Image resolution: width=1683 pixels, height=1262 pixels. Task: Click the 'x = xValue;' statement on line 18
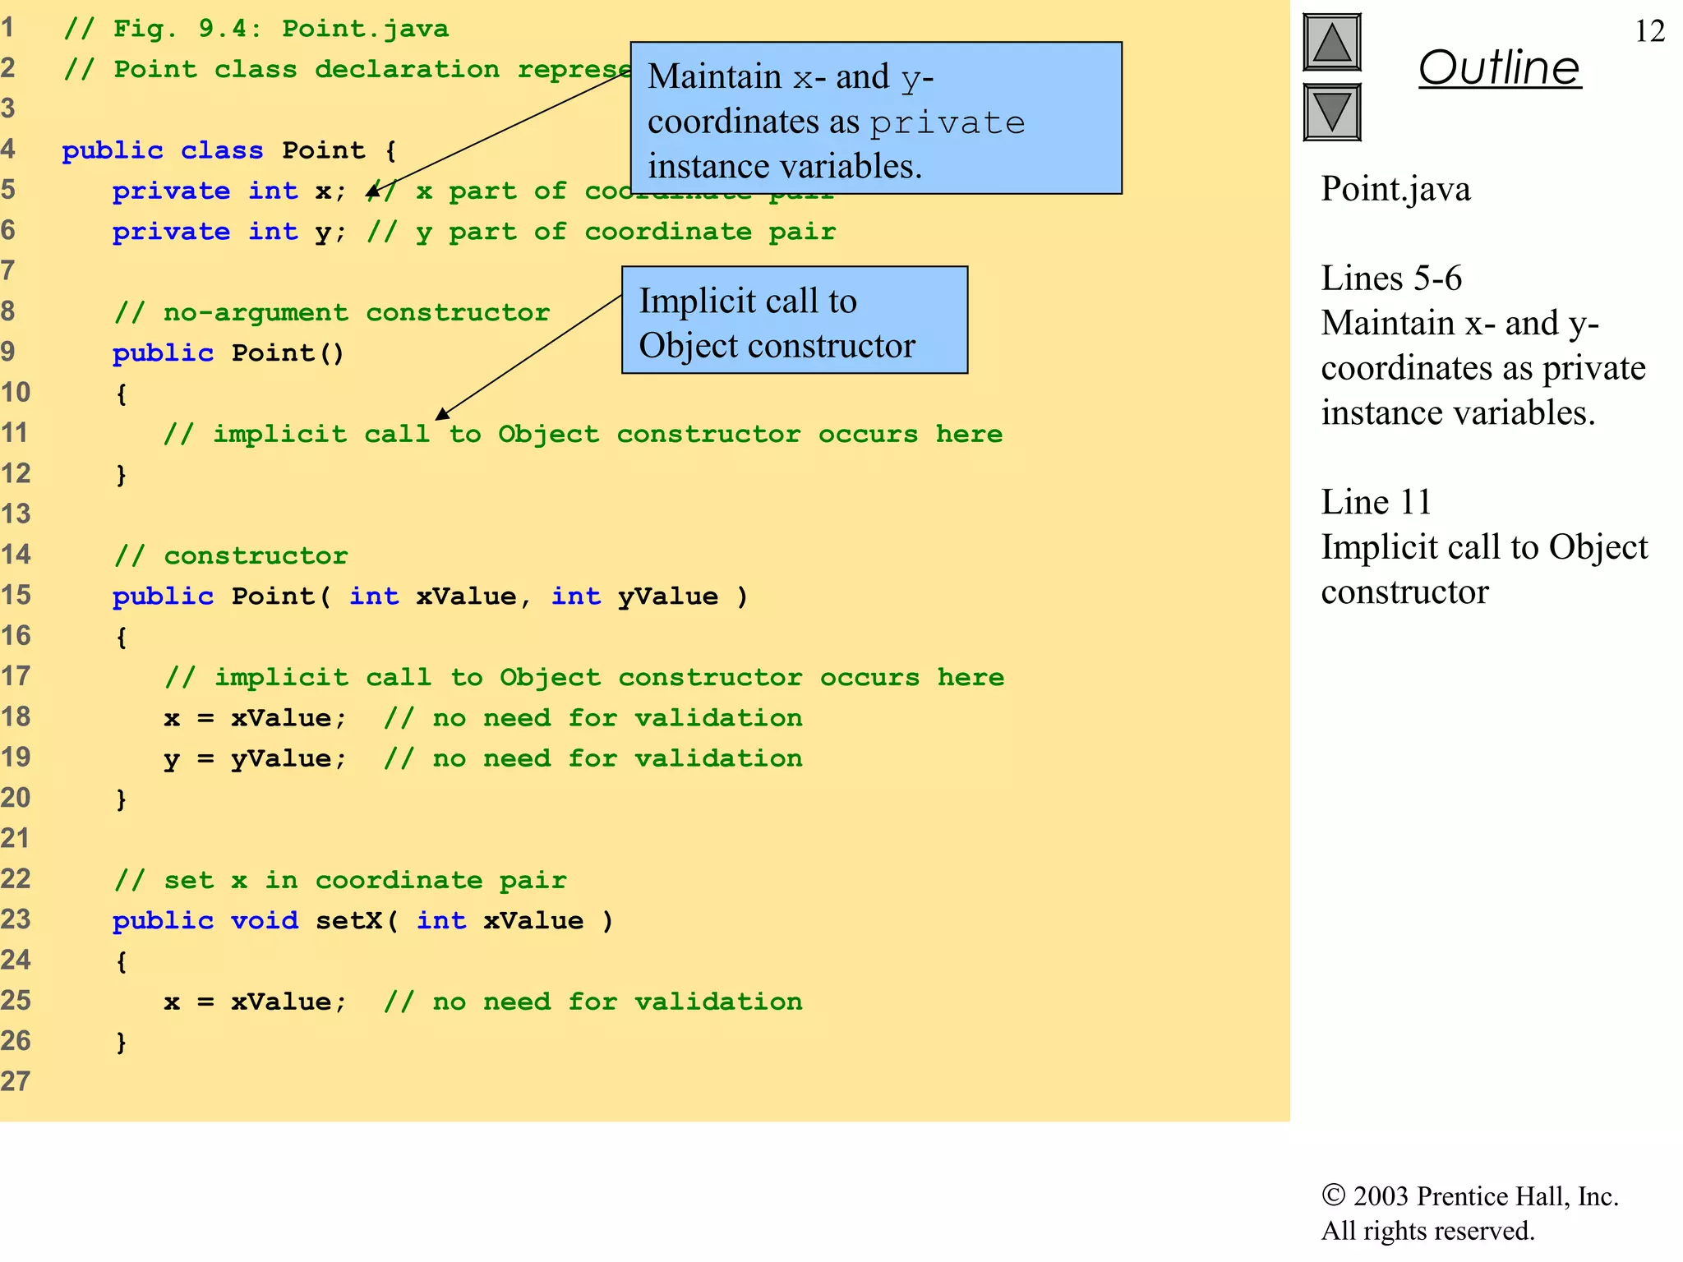[255, 718]
